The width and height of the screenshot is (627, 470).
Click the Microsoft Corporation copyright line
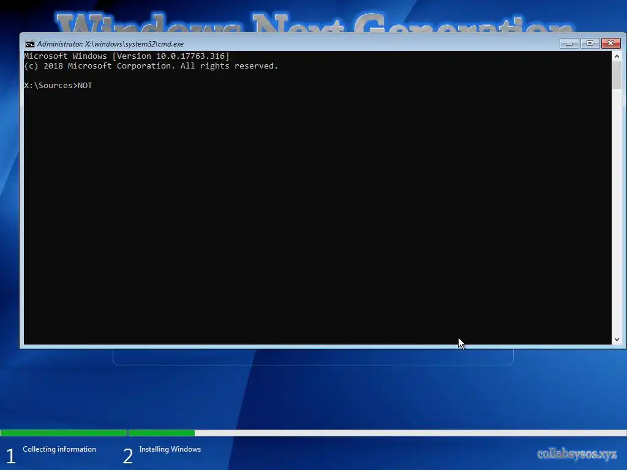point(151,66)
